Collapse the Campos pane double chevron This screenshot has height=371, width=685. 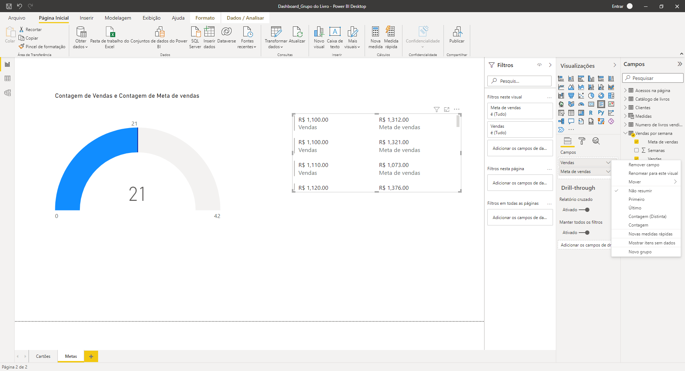coord(680,64)
